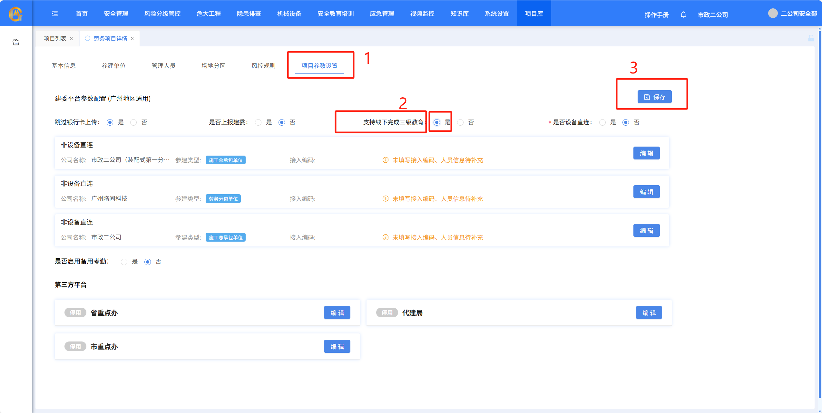The width and height of the screenshot is (822, 413).
Task: Click the sidebar collapse menu icon
Action: pos(55,14)
